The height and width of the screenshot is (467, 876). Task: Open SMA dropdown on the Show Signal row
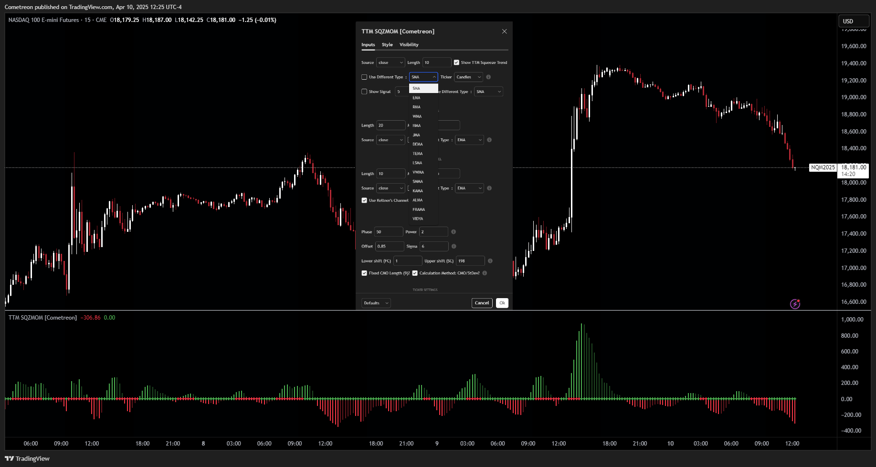click(x=489, y=92)
